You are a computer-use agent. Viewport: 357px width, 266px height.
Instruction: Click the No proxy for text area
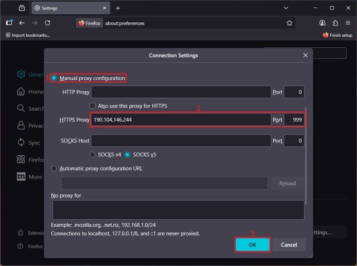178,210
